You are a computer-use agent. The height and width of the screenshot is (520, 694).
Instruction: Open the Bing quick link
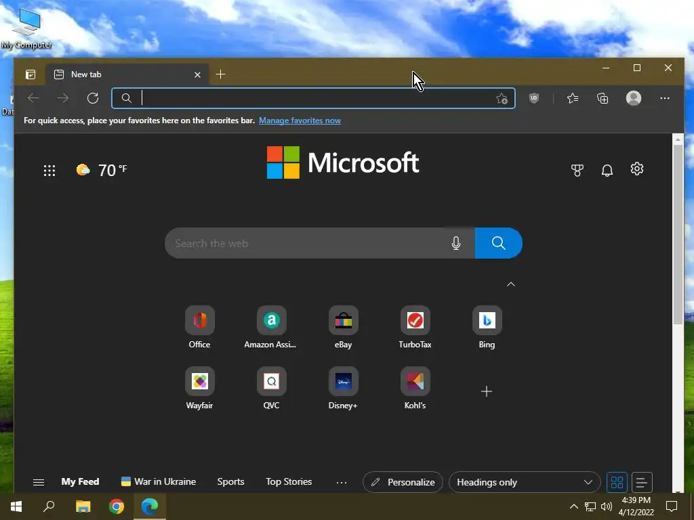(x=487, y=327)
